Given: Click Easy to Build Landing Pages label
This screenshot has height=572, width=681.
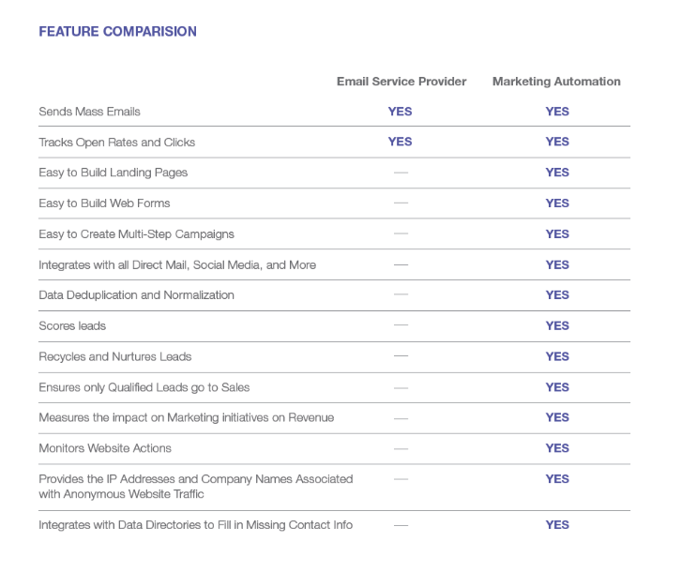Looking at the screenshot, I should click(113, 173).
